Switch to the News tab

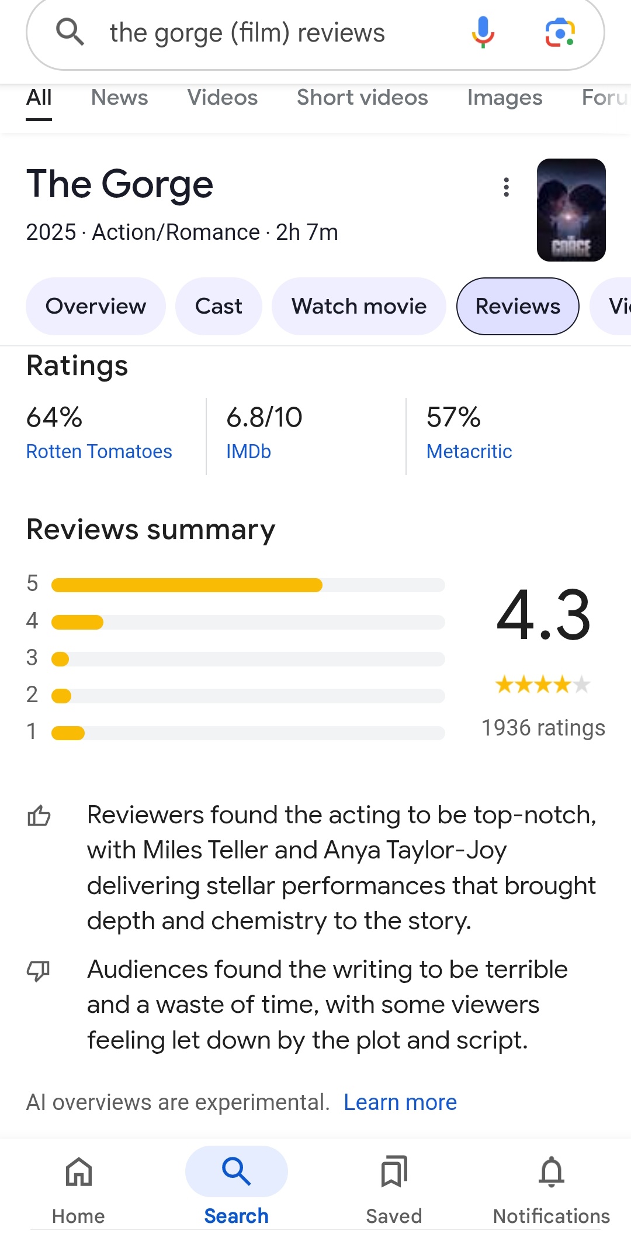[x=120, y=98]
